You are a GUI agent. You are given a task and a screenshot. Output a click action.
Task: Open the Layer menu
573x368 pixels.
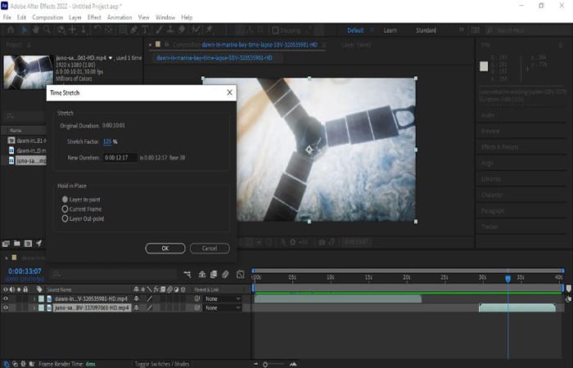[x=75, y=17]
